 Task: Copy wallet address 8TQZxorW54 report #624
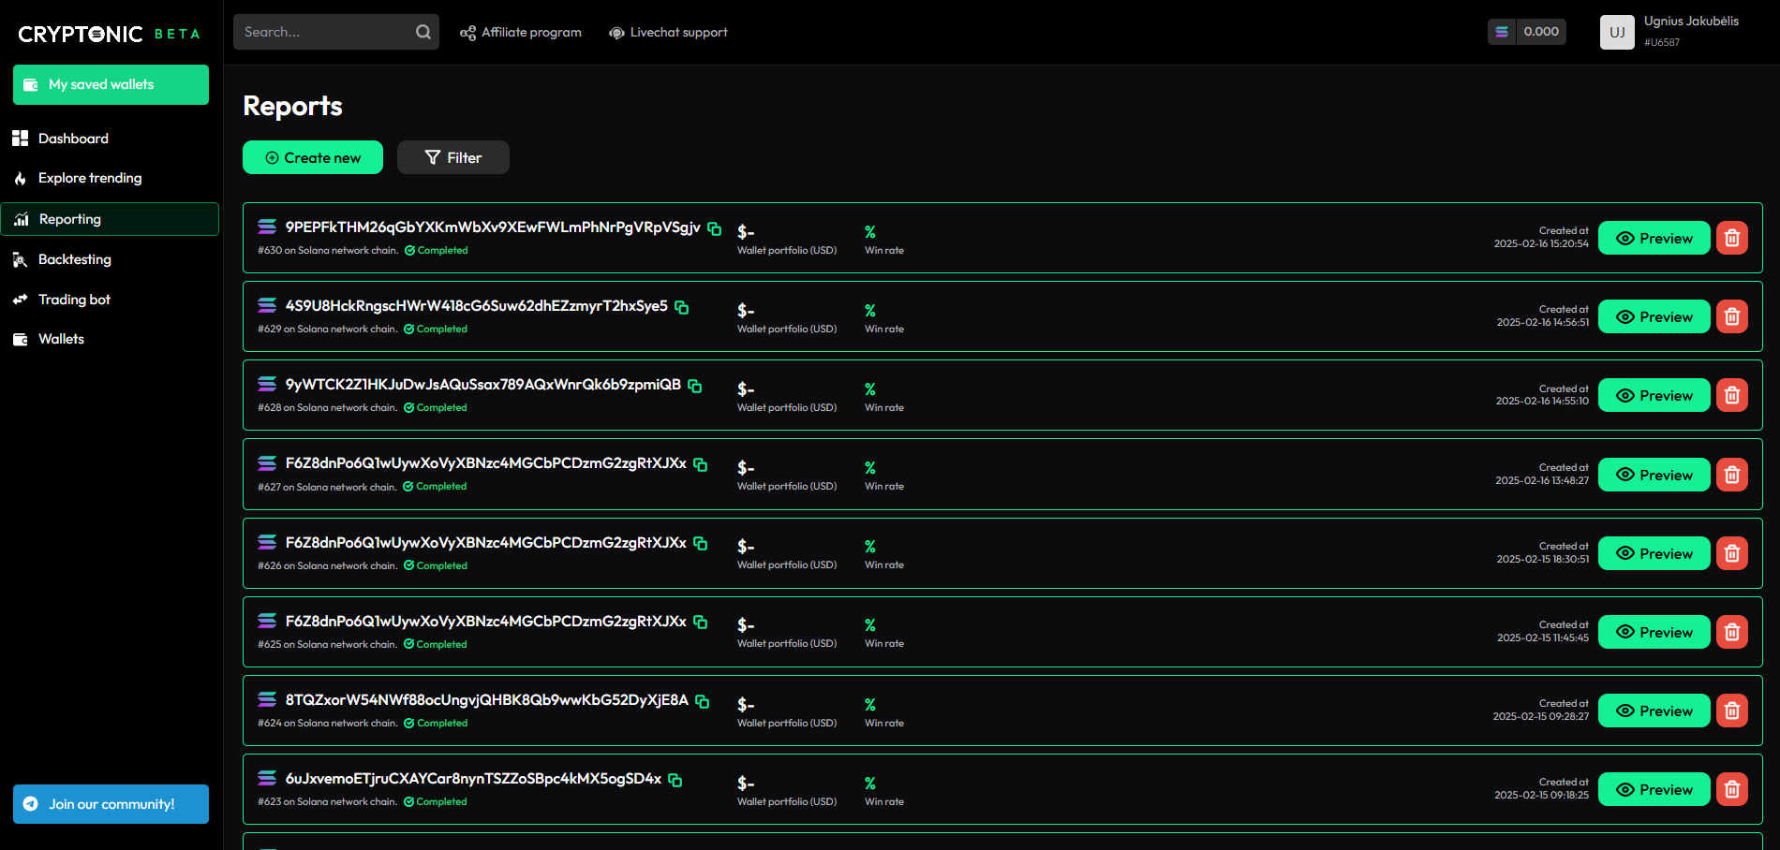(703, 701)
